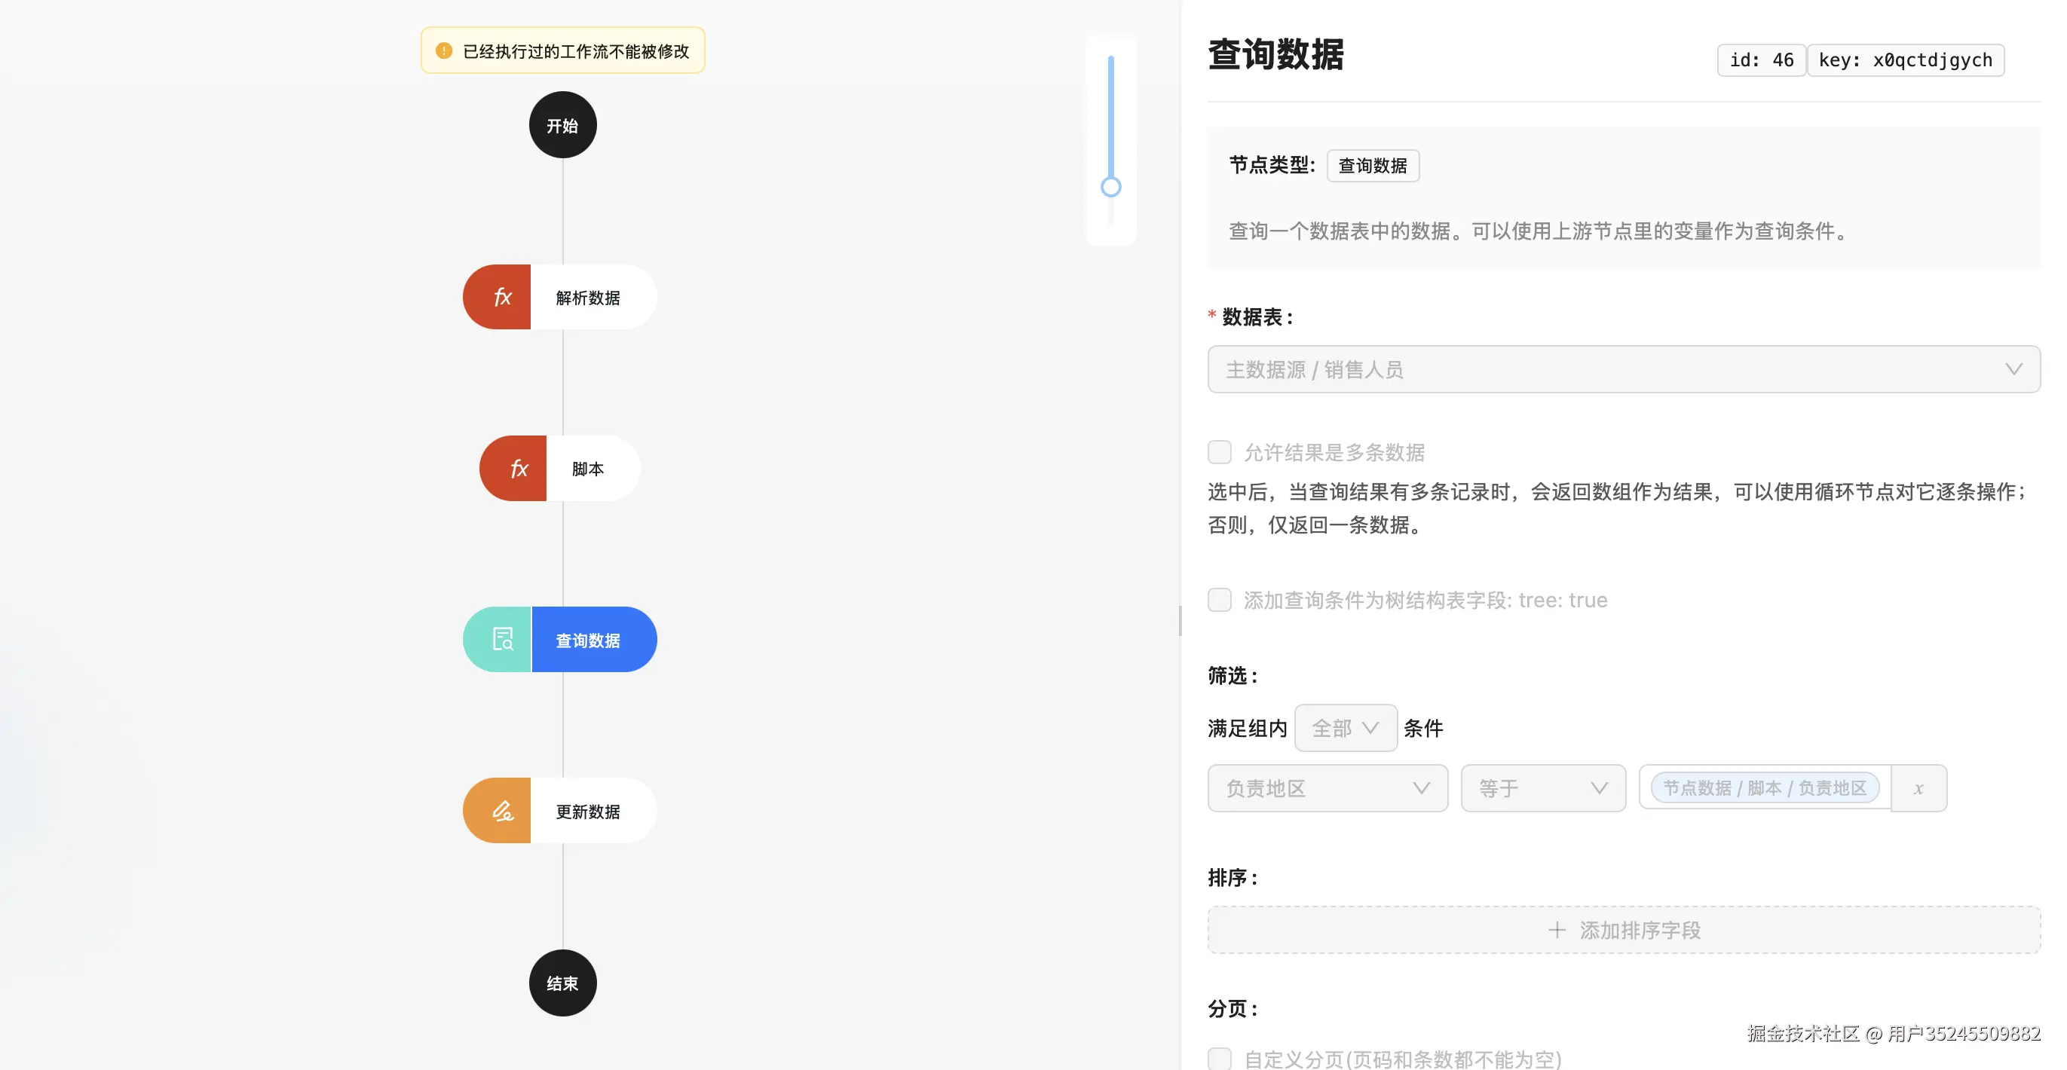Open the 等于 operator dropdown

click(1543, 788)
